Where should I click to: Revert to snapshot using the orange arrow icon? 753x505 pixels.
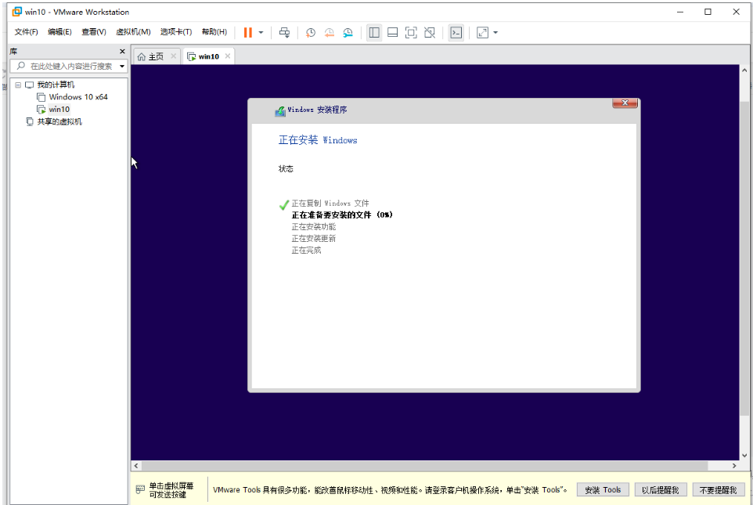point(330,33)
